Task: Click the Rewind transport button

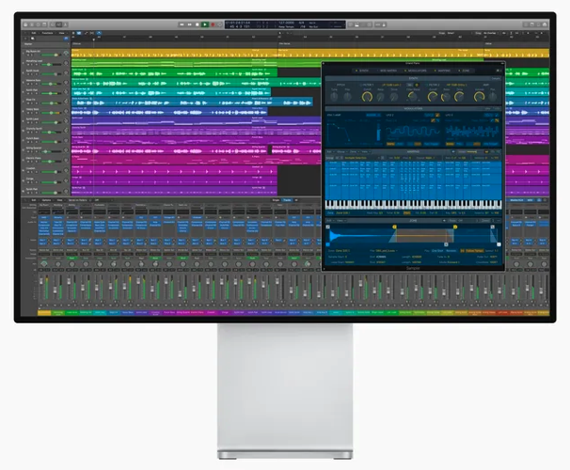Action: 182,24
